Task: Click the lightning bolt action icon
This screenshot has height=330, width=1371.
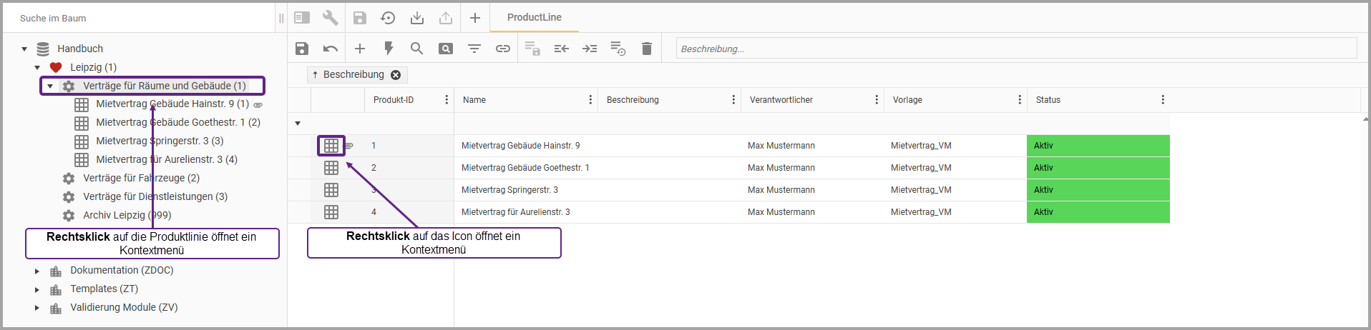Action: tap(389, 49)
